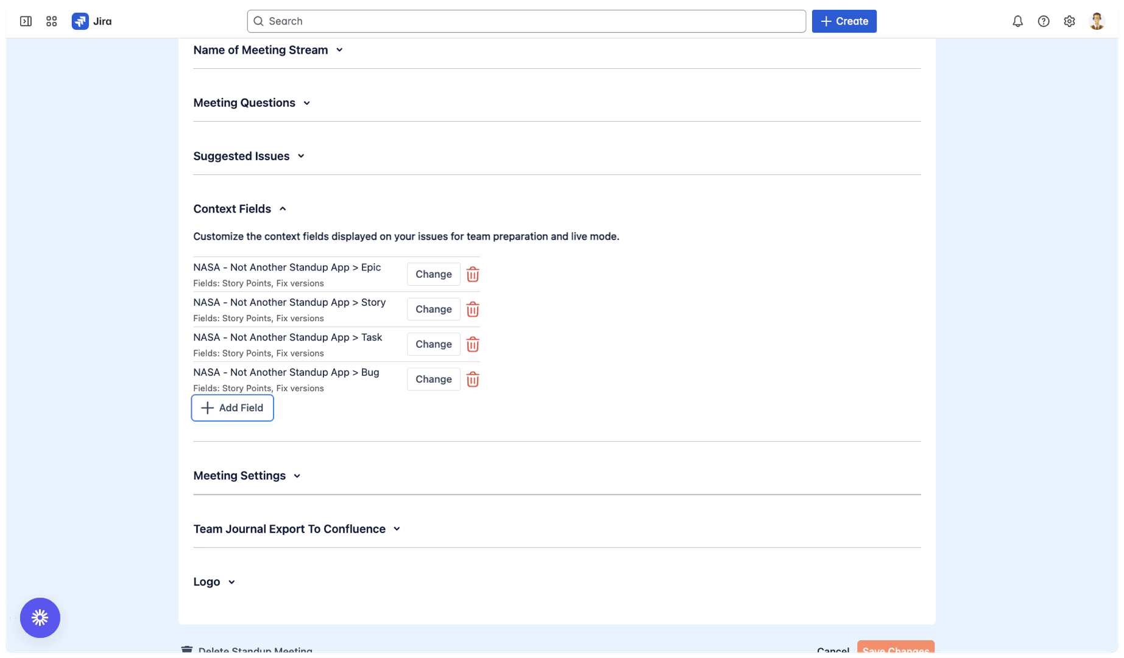Open the app switcher grid icon
This screenshot has width=1124, height=658.
pos(52,21)
